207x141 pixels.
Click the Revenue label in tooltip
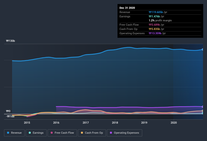coord(125,12)
